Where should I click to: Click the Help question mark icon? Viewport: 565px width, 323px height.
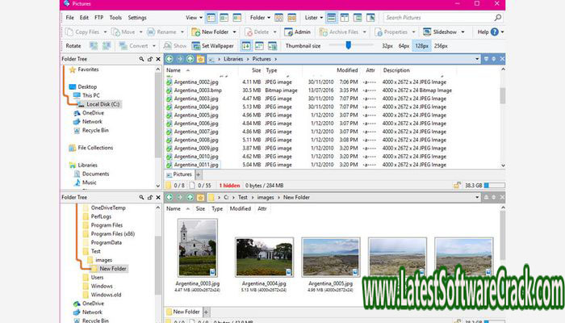tap(494, 32)
